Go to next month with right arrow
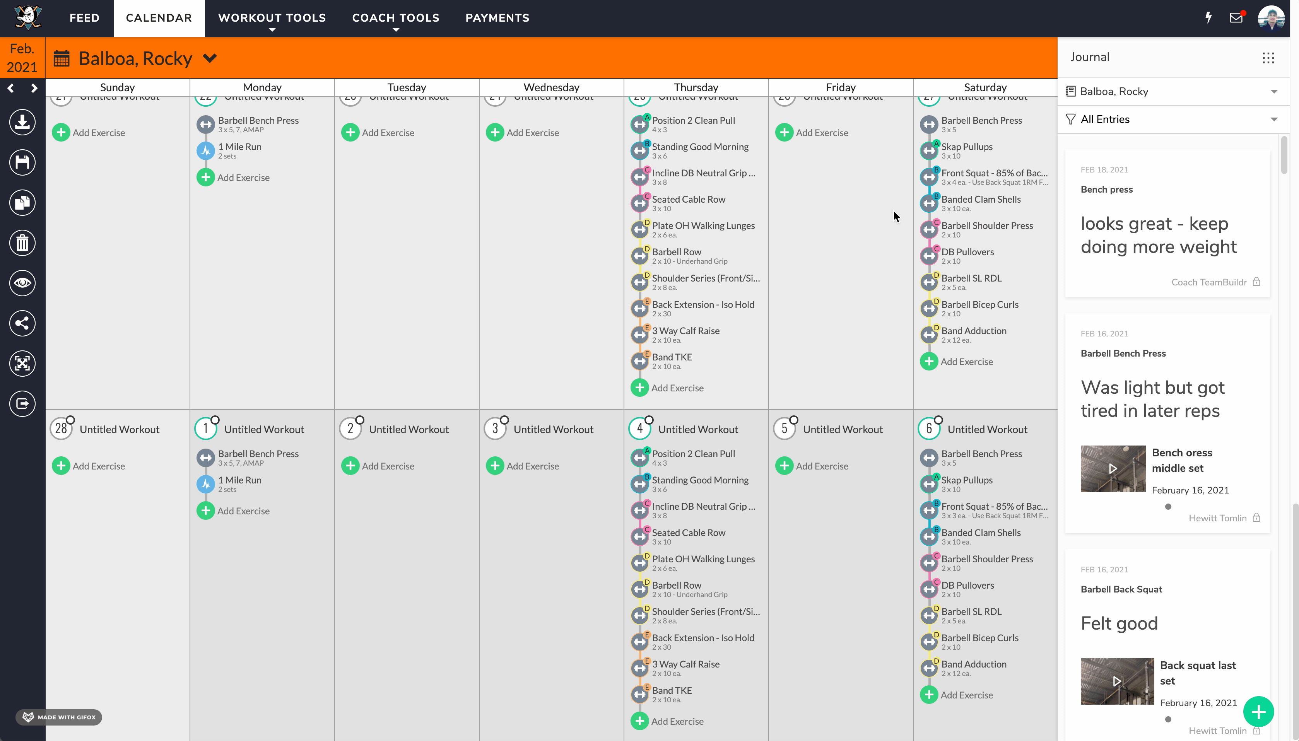Image resolution: width=1299 pixels, height=741 pixels. pos(34,88)
